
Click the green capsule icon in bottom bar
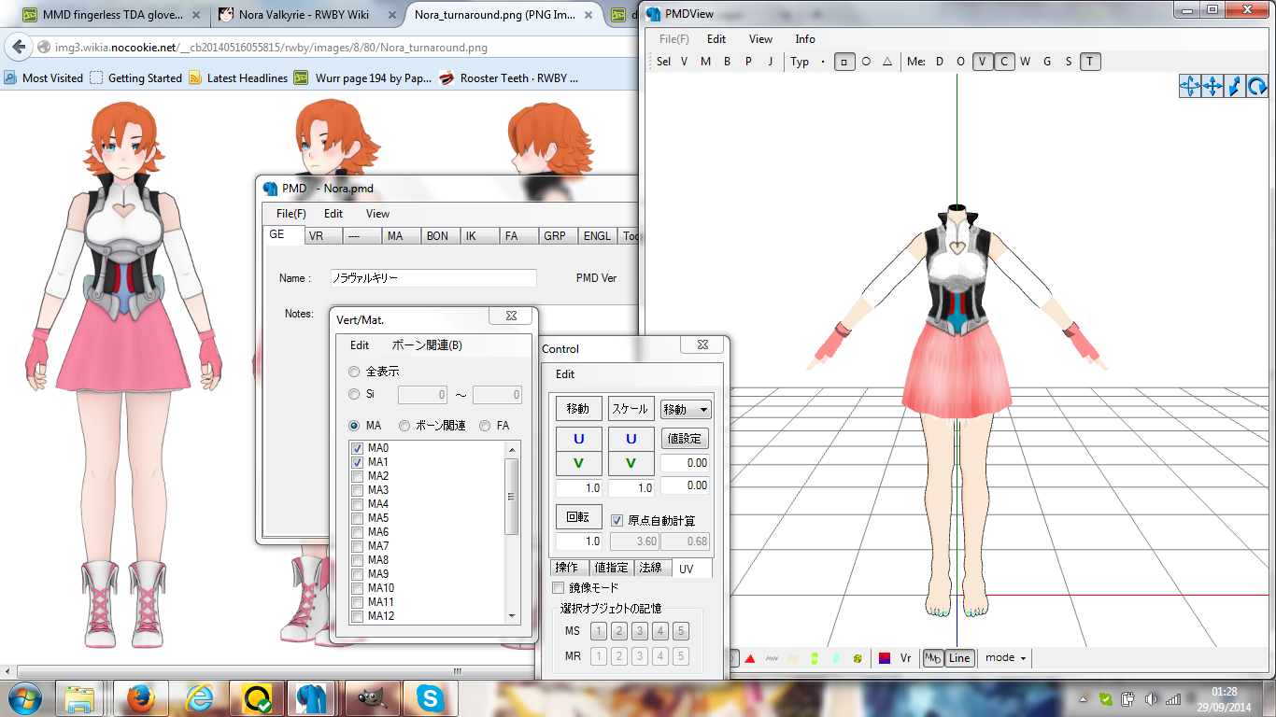tap(815, 658)
